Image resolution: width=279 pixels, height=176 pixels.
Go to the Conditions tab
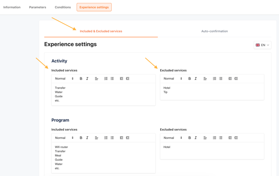pyautogui.click(x=63, y=7)
